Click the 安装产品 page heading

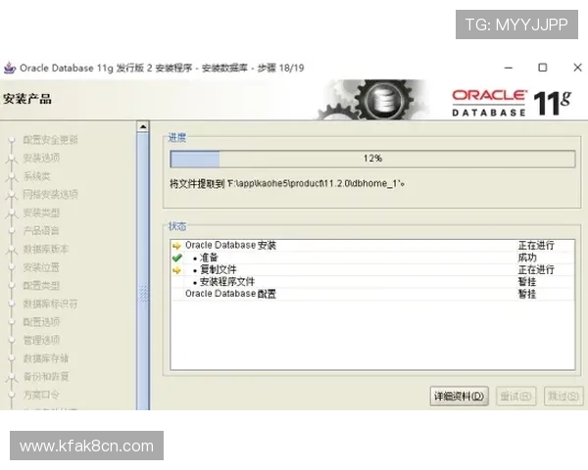(x=27, y=99)
